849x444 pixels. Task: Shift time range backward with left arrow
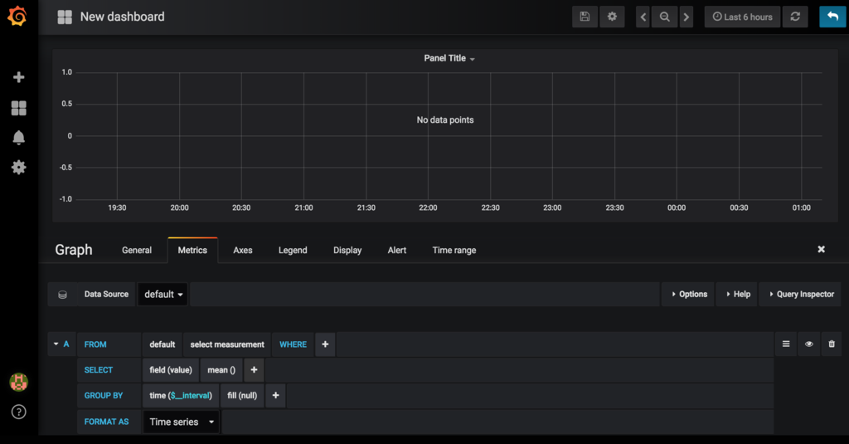click(643, 17)
